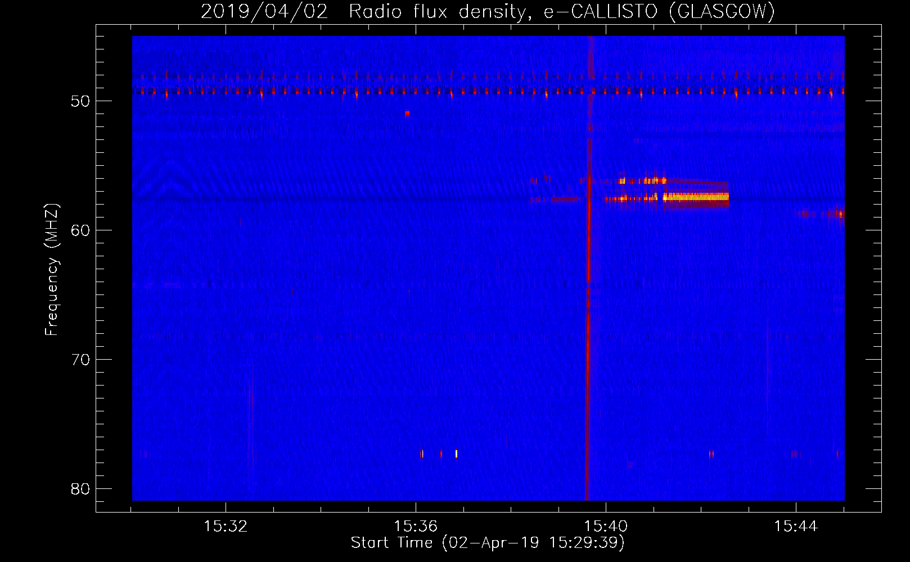The image size is (910, 562).
Task: Click the 60 frequency tick label
Action: click(x=81, y=230)
